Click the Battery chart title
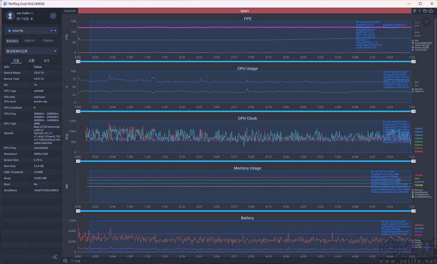Viewport: 437px width, 264px height. point(248,218)
